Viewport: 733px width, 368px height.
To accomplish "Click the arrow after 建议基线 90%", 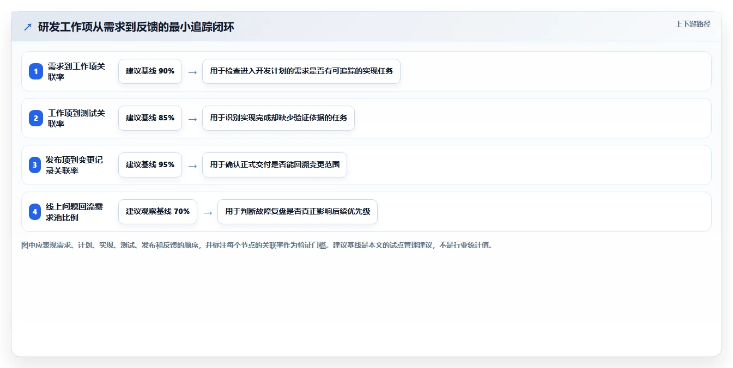I will pos(192,72).
